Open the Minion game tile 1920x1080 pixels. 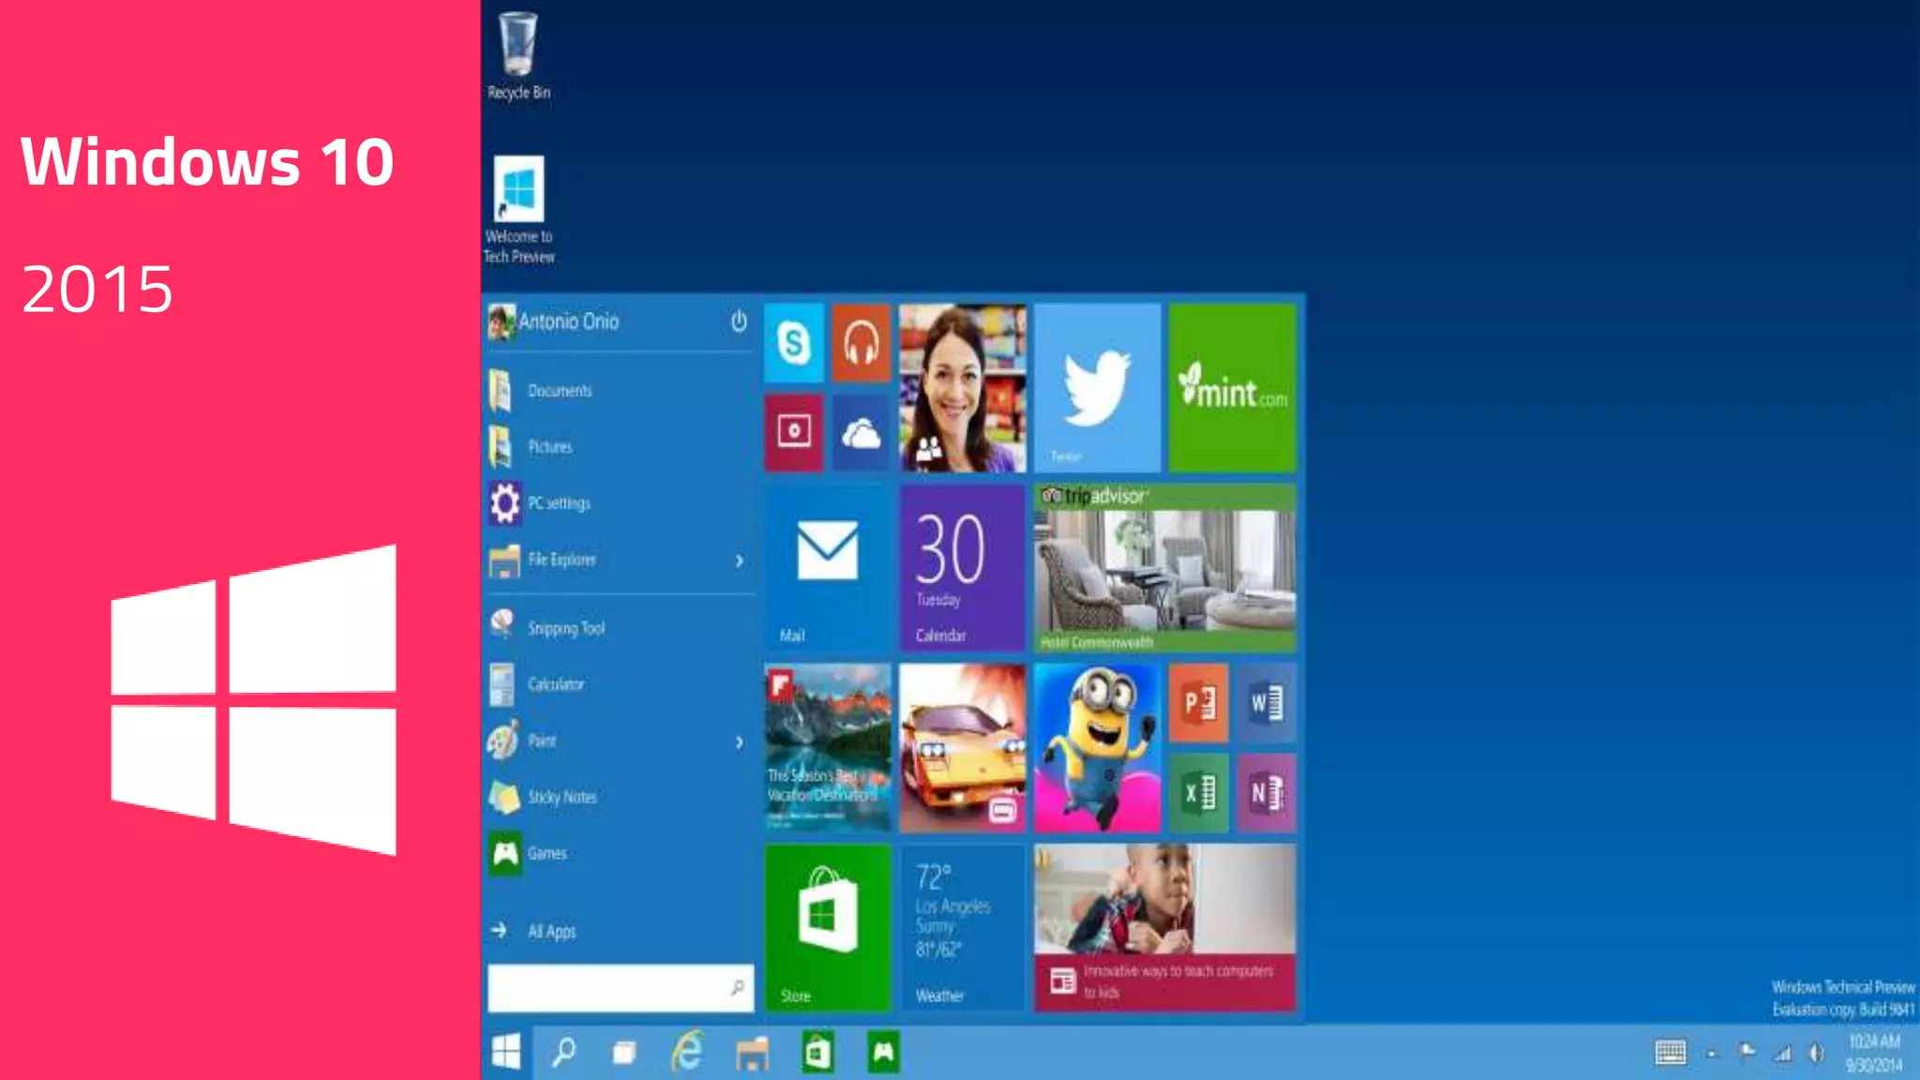(1098, 747)
